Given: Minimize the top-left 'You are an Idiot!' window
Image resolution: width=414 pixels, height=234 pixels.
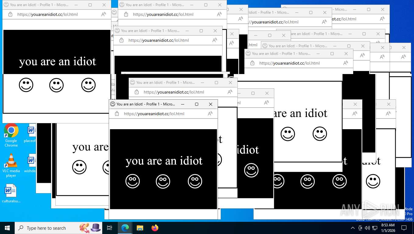Looking at the screenshot, I should pyautogui.click(x=76, y=5).
